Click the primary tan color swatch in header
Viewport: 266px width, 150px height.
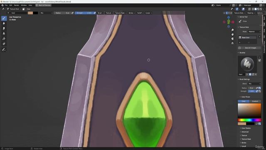pyautogui.click(x=30, y=13)
